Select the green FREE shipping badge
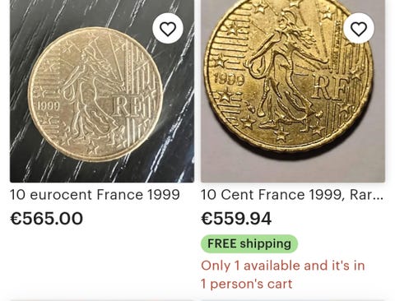 tap(249, 243)
